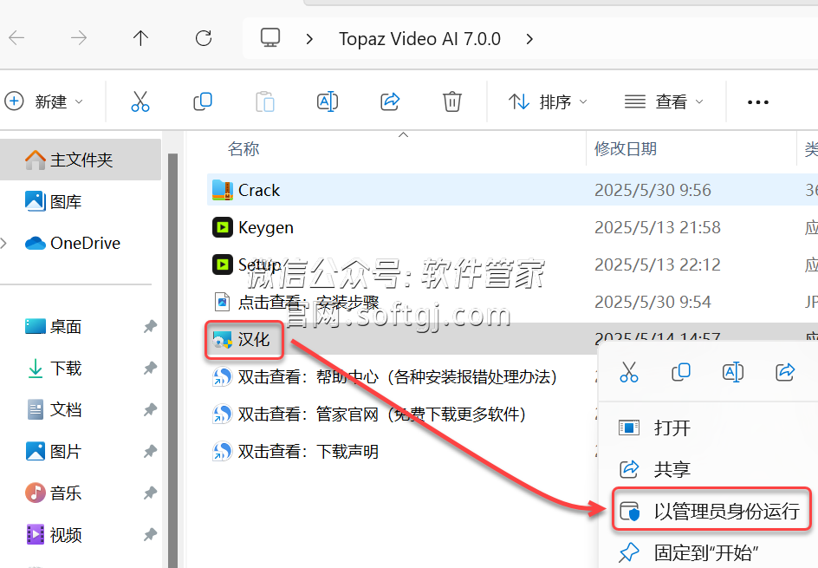The height and width of the screenshot is (568, 818).
Task: Unpin 图片 using its pin icon
Action: click(150, 452)
